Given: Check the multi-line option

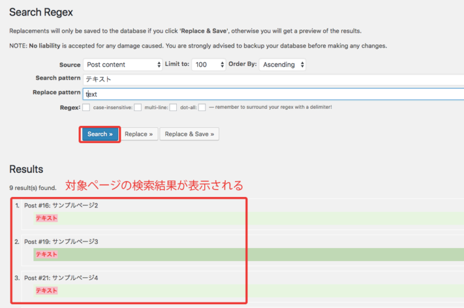Looking at the screenshot, I should click(x=173, y=107).
